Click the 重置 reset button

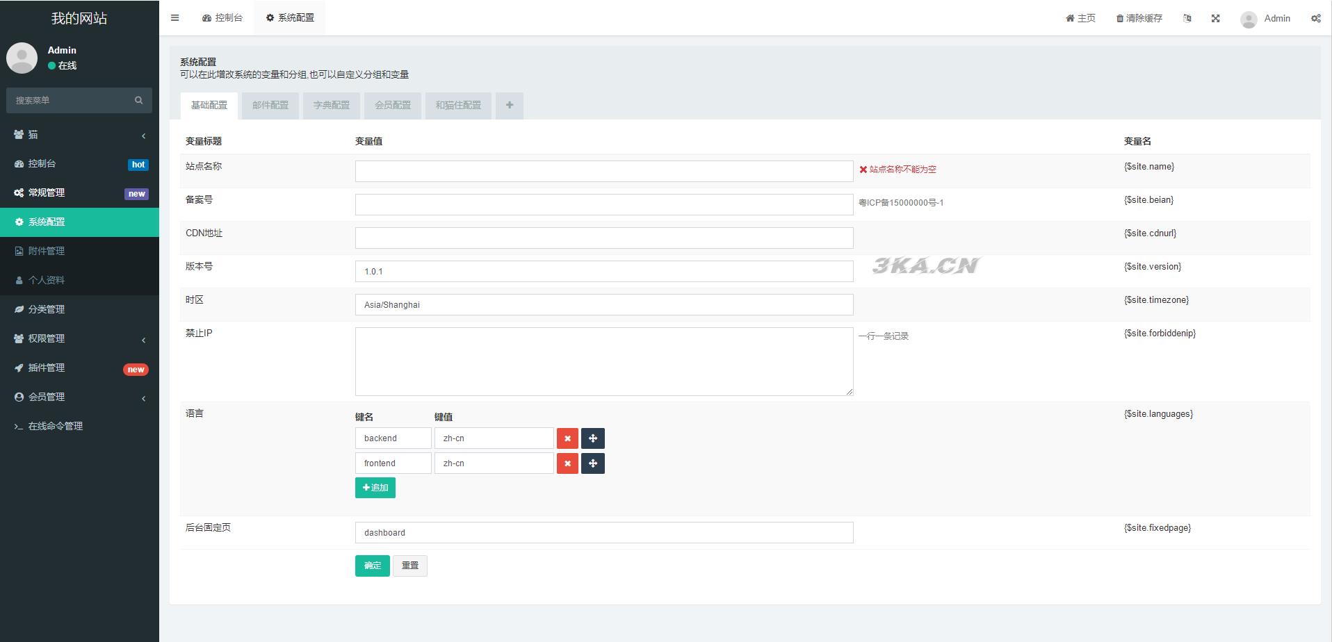[x=410, y=566]
